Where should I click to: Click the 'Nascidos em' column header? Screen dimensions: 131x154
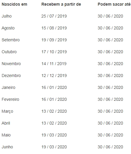coord(15,4)
